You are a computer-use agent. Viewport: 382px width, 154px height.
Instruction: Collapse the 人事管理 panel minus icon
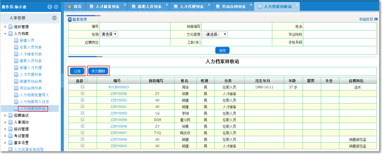coord(54,18)
